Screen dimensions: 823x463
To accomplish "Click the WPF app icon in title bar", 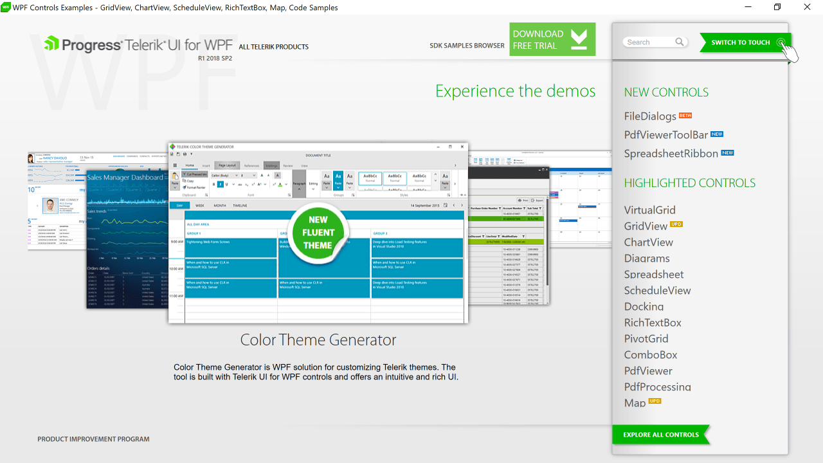I will 6,7.
